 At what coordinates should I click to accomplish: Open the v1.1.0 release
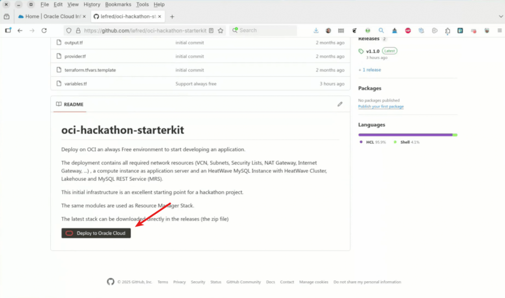click(x=373, y=51)
